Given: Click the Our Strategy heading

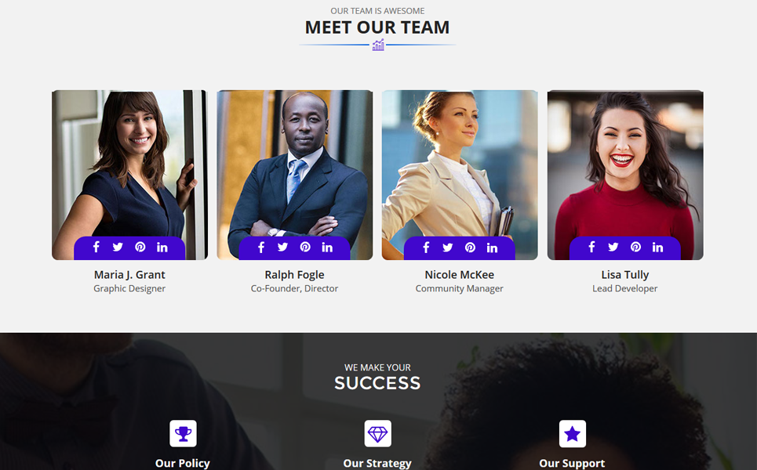Looking at the screenshot, I should tap(377, 463).
